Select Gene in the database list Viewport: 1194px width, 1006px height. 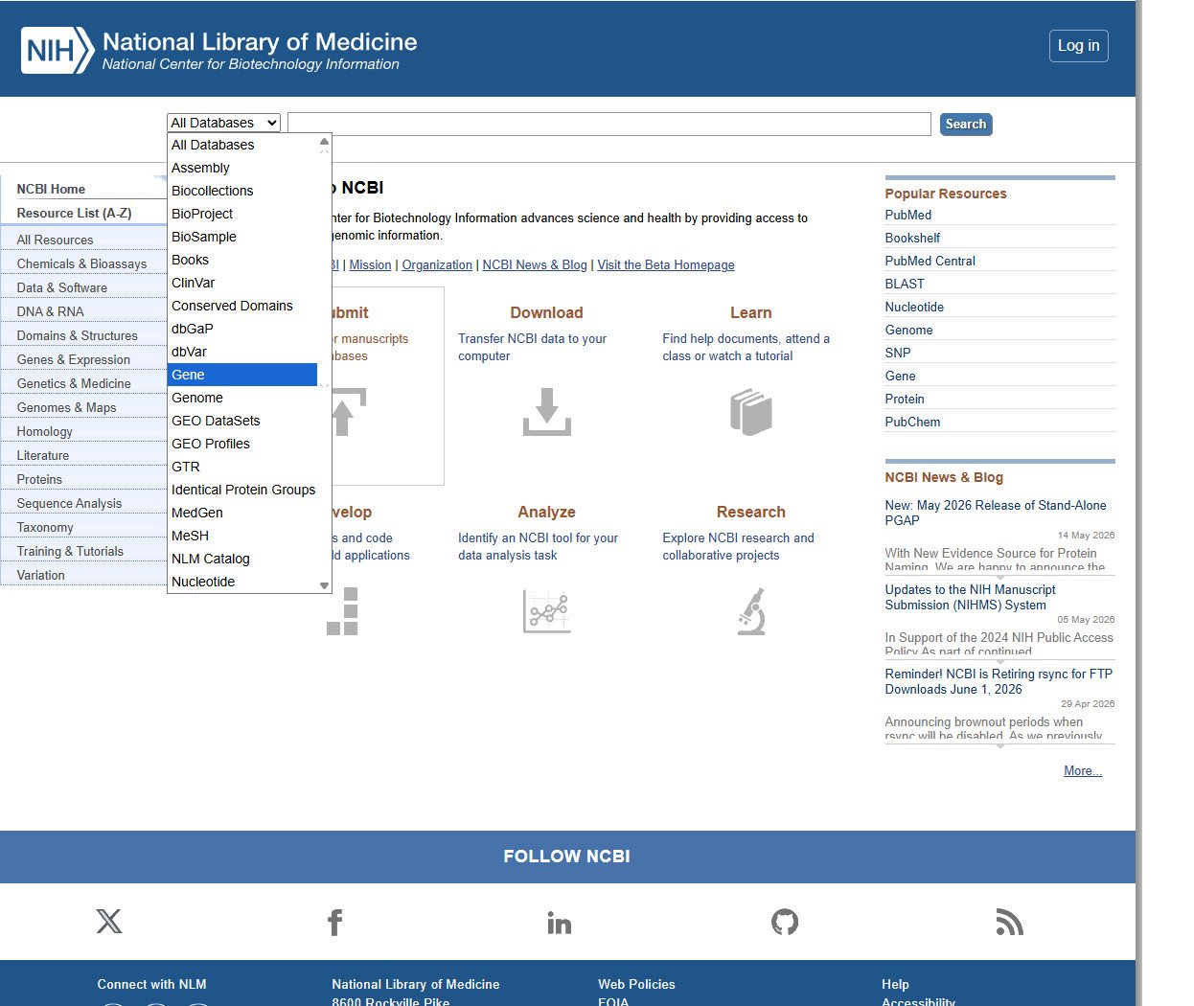[x=241, y=375]
